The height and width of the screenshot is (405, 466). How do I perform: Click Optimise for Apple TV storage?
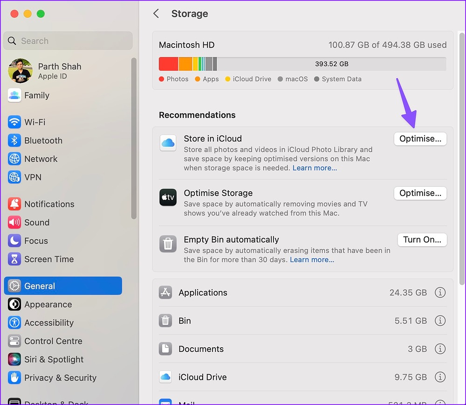pyautogui.click(x=420, y=193)
